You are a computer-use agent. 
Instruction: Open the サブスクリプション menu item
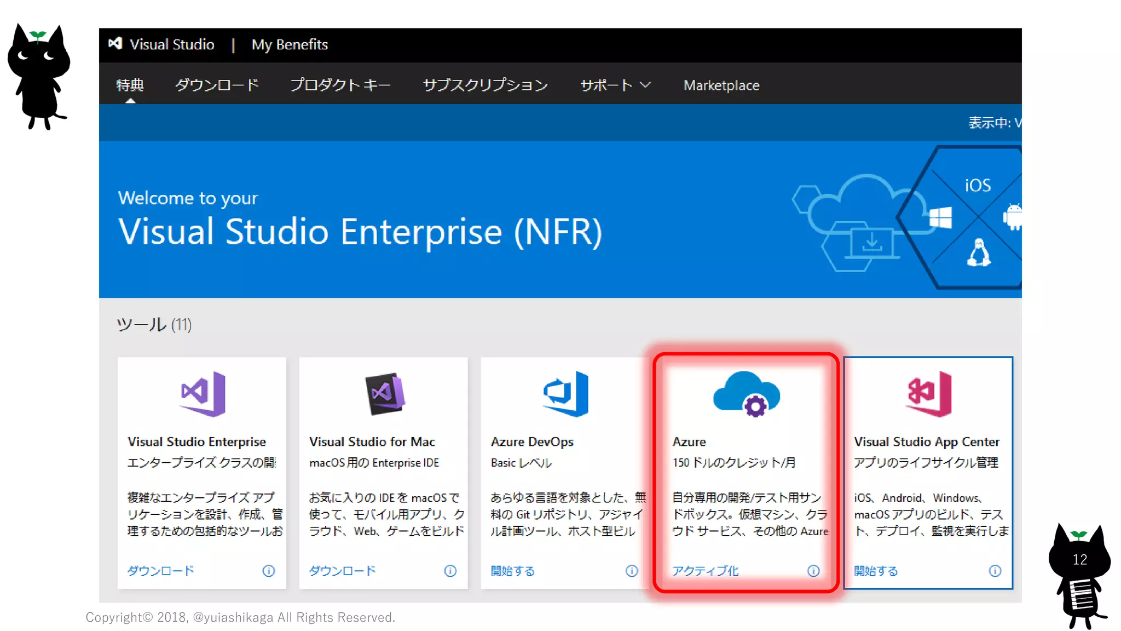485,85
